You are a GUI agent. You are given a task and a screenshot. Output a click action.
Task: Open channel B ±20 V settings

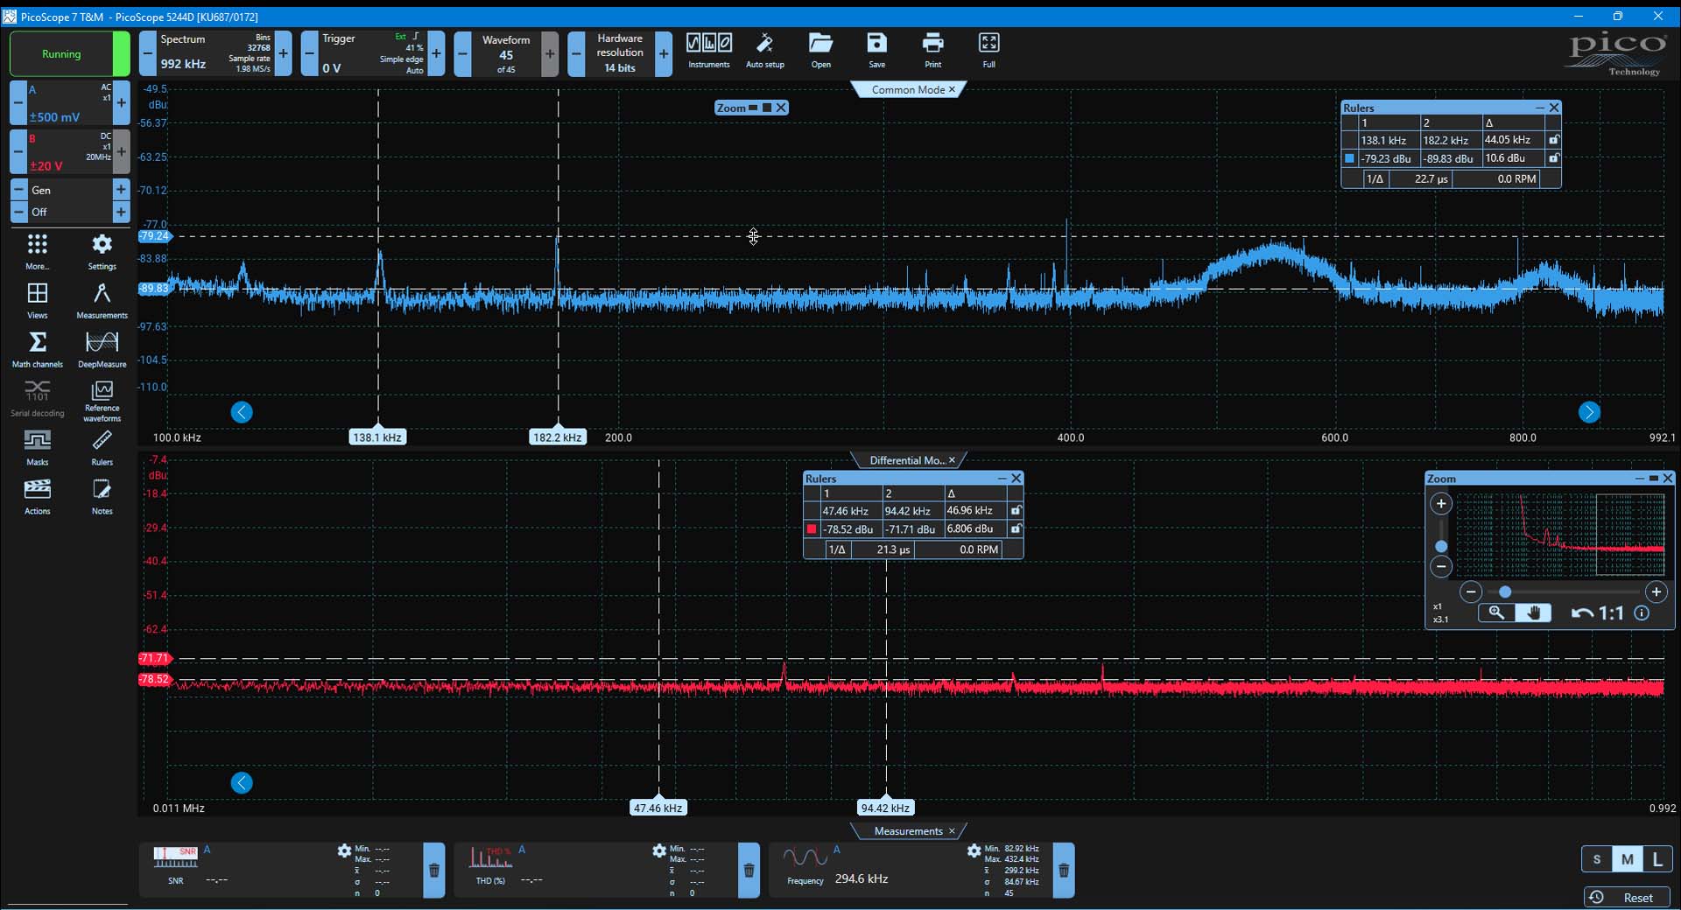click(x=69, y=152)
